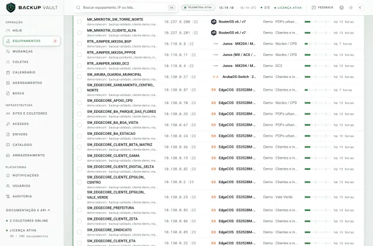Select the RTR_JUNIPER_MX204_BGP row checkbox
The width and height of the screenshot is (373, 246).
[x=79, y=44]
